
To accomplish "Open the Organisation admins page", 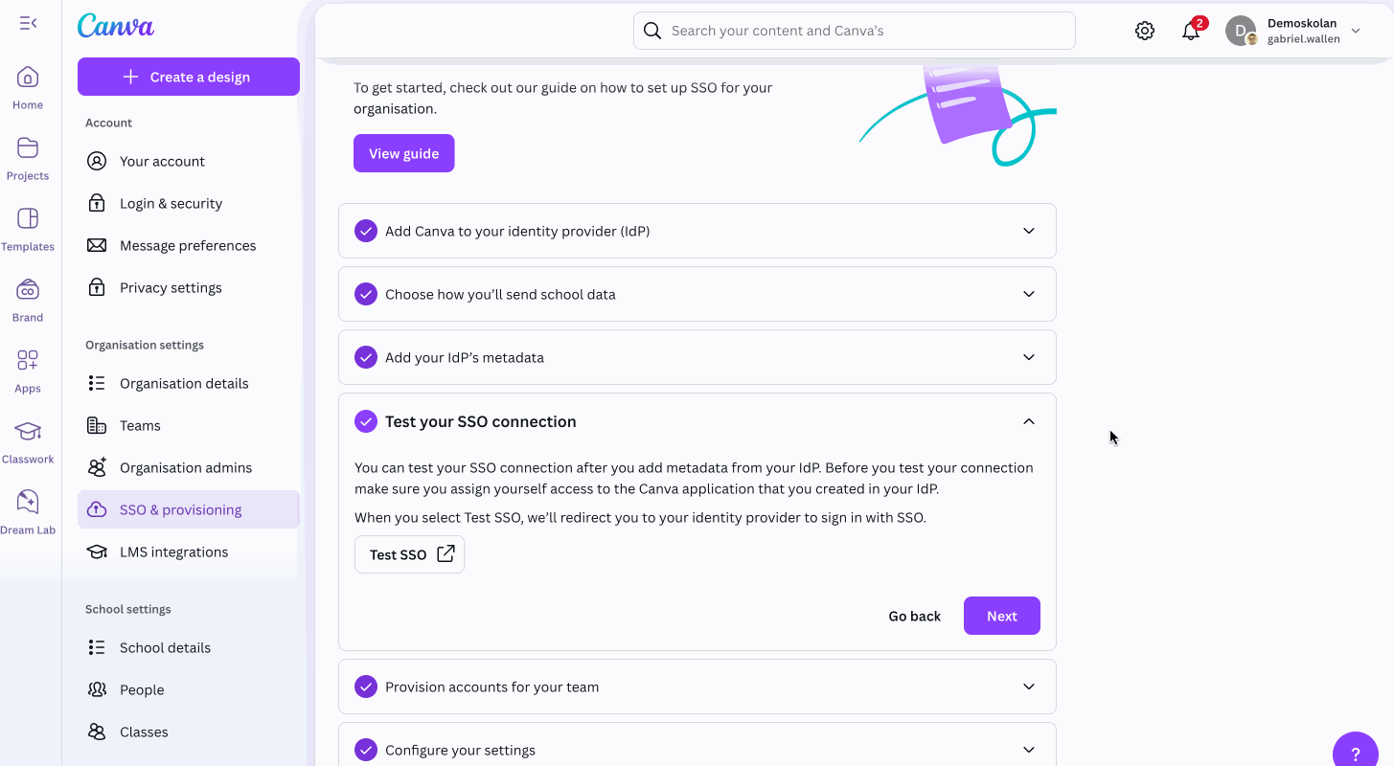I will tap(186, 467).
